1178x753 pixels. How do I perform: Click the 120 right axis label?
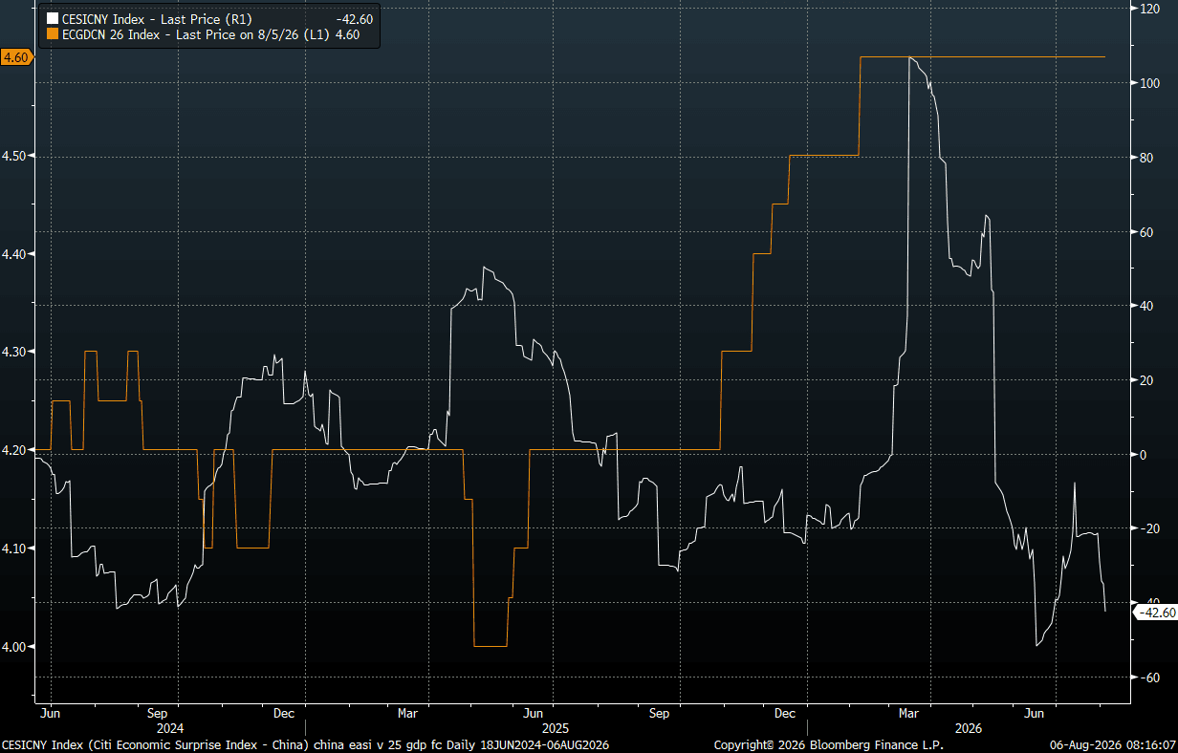(x=1150, y=9)
